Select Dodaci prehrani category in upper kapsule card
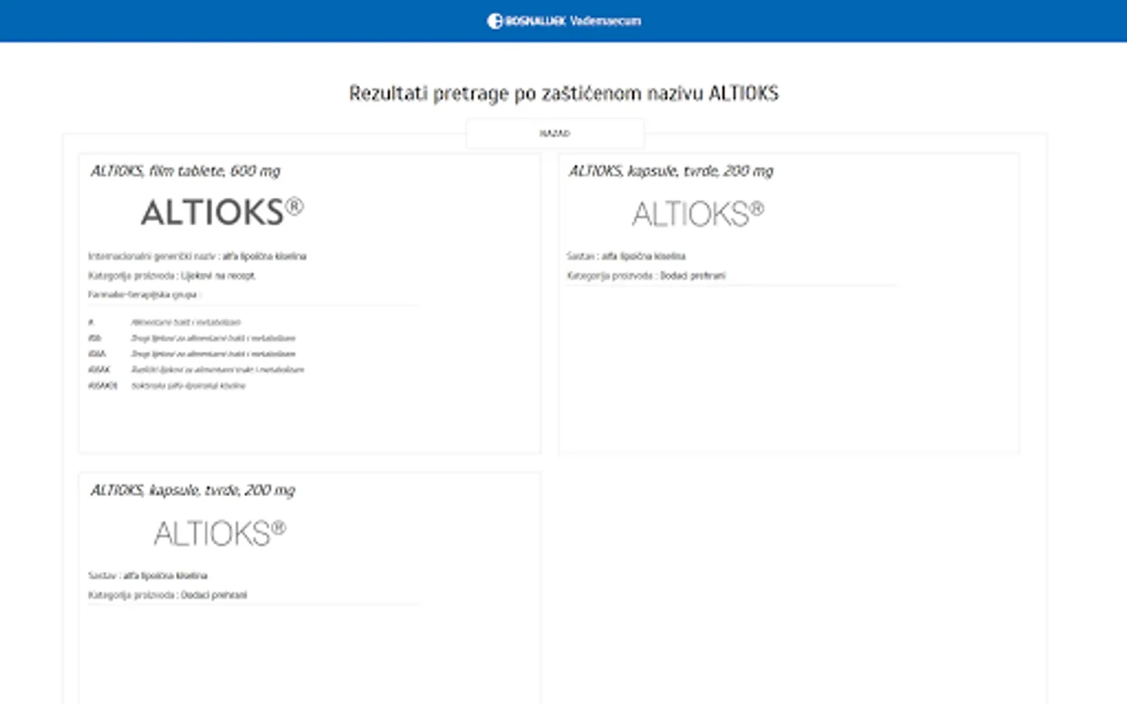1127x704 pixels. pyautogui.click(x=646, y=276)
